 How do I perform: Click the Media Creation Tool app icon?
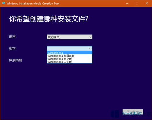pyautogui.click(x=4, y=3)
